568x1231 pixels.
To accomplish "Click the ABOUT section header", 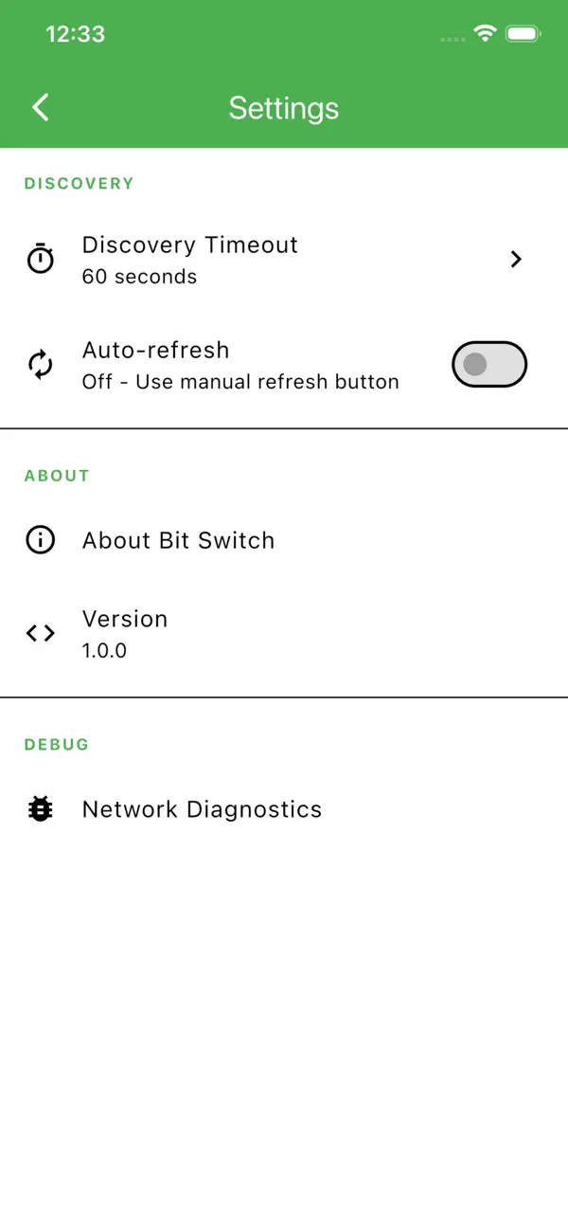I will click(x=57, y=475).
